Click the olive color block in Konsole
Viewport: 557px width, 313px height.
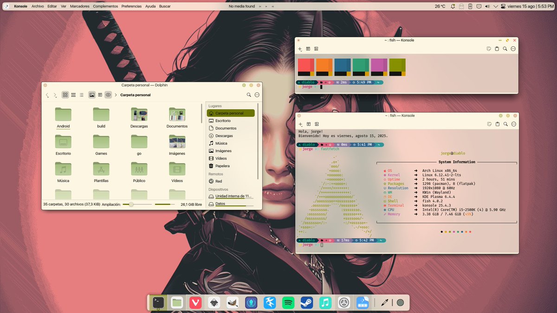(397, 67)
